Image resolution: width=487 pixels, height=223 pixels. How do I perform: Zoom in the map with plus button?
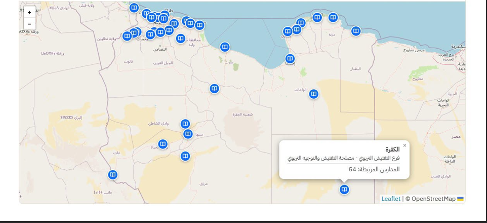[29, 13]
